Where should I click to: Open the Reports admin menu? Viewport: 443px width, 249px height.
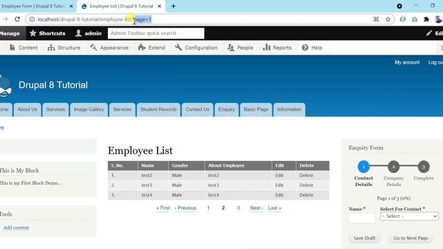coord(277,48)
